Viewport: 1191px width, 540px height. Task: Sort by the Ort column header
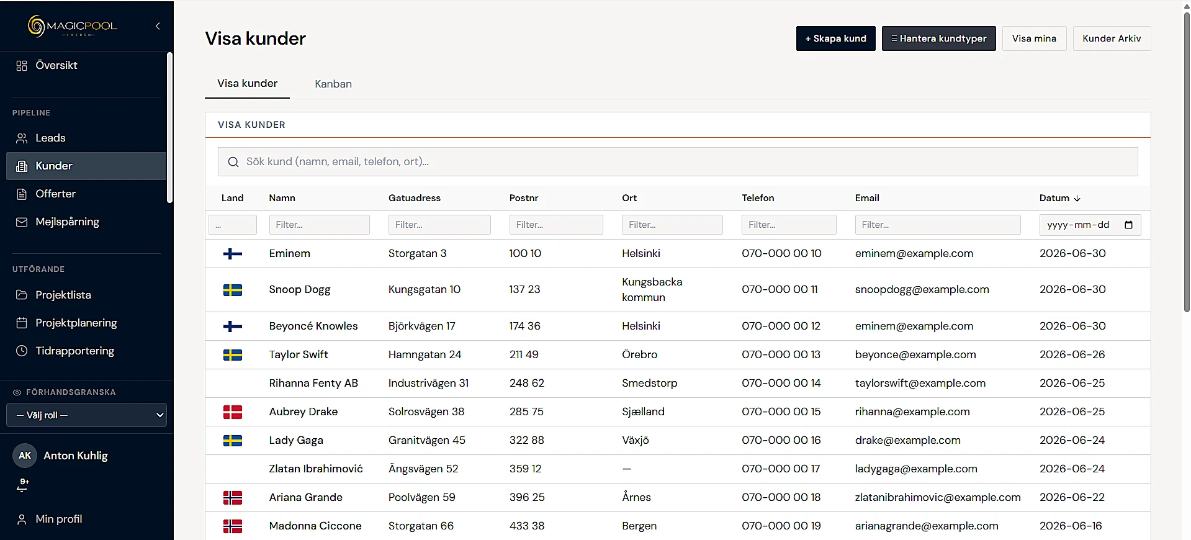(x=629, y=198)
